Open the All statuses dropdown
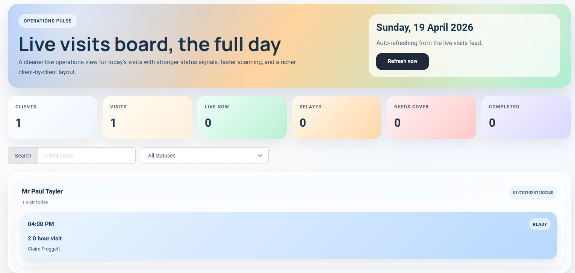The image size is (575, 273). pyautogui.click(x=204, y=156)
